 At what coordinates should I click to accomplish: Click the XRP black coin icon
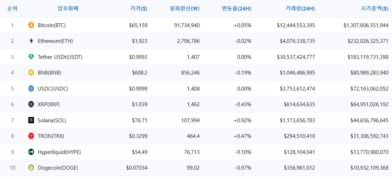(31, 104)
